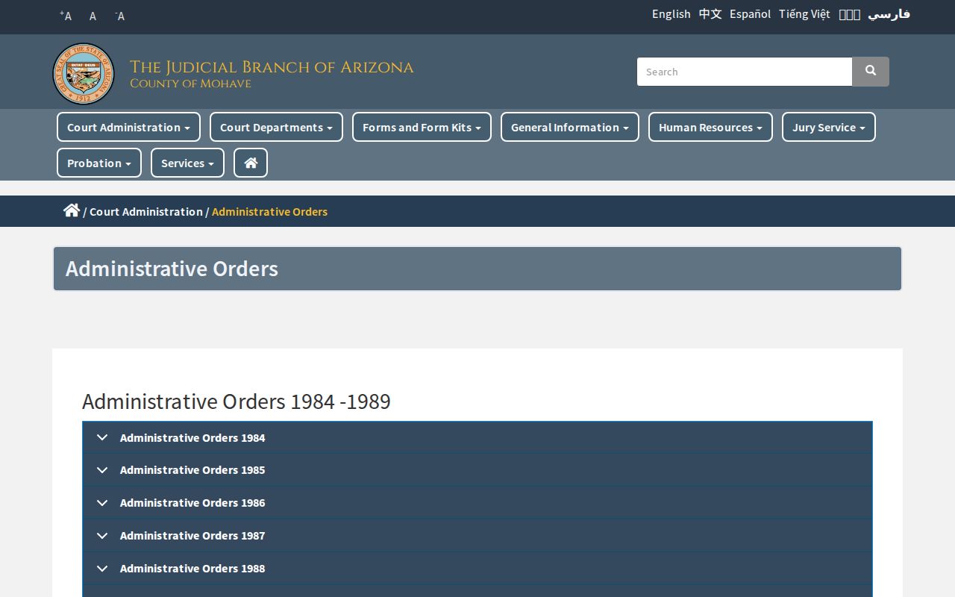Expand Administrative Orders 1988 section
Viewport: 955px width, 597px height.
[x=477, y=569]
